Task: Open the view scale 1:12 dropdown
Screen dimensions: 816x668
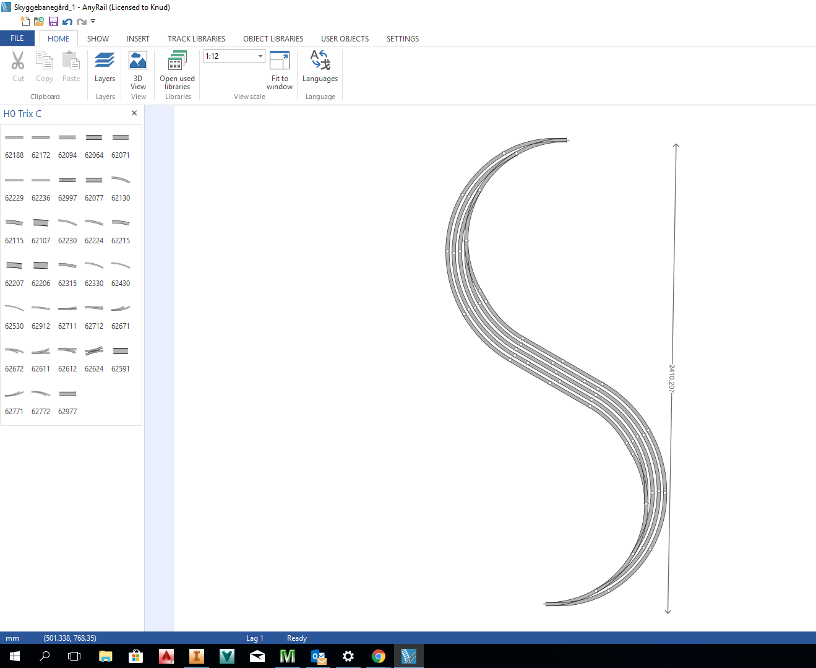Action: (x=260, y=56)
